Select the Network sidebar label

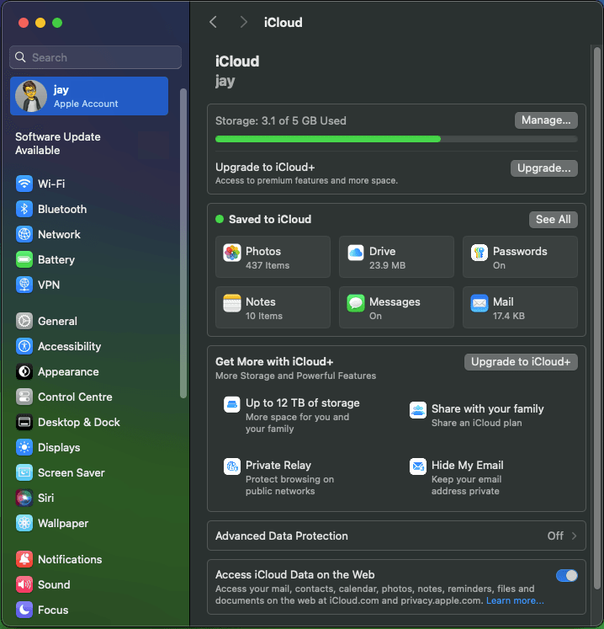[x=59, y=234]
